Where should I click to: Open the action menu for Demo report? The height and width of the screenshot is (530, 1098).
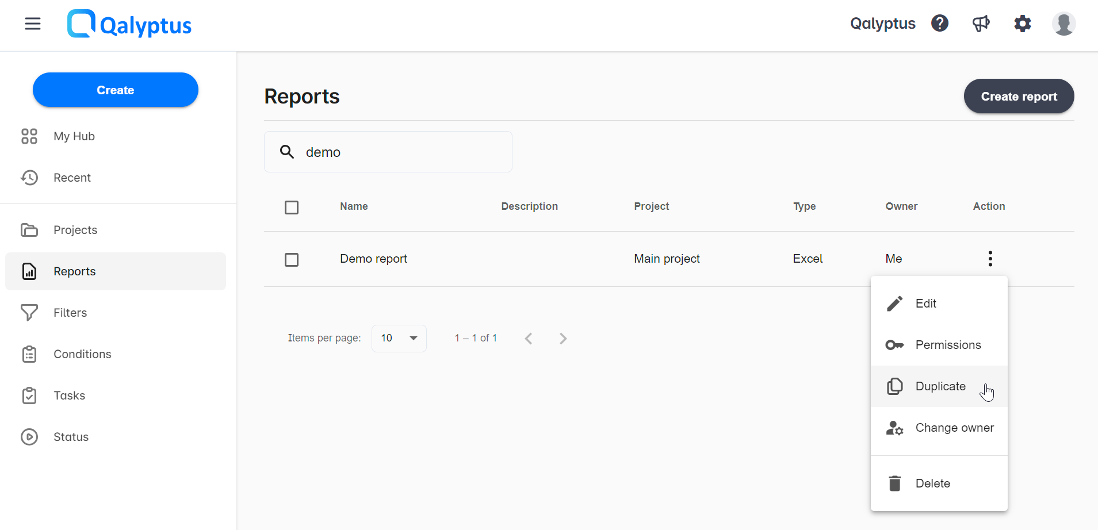tap(990, 259)
